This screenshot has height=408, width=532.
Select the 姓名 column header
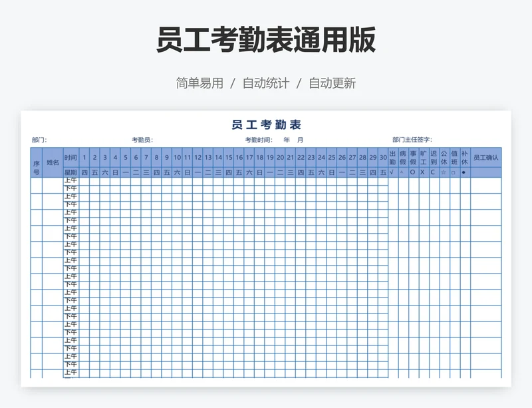[53, 162]
